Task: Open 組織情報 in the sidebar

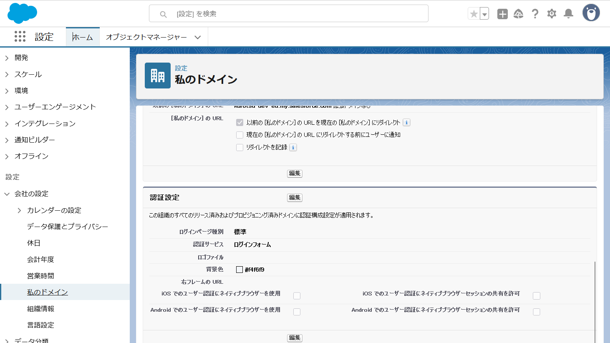Action: (x=40, y=309)
